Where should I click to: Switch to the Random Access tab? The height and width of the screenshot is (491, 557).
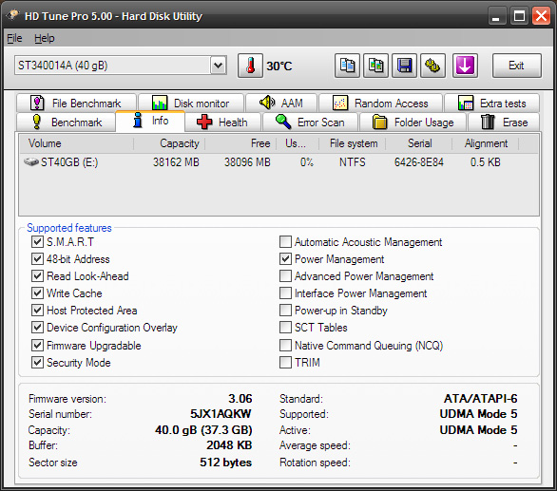380,104
